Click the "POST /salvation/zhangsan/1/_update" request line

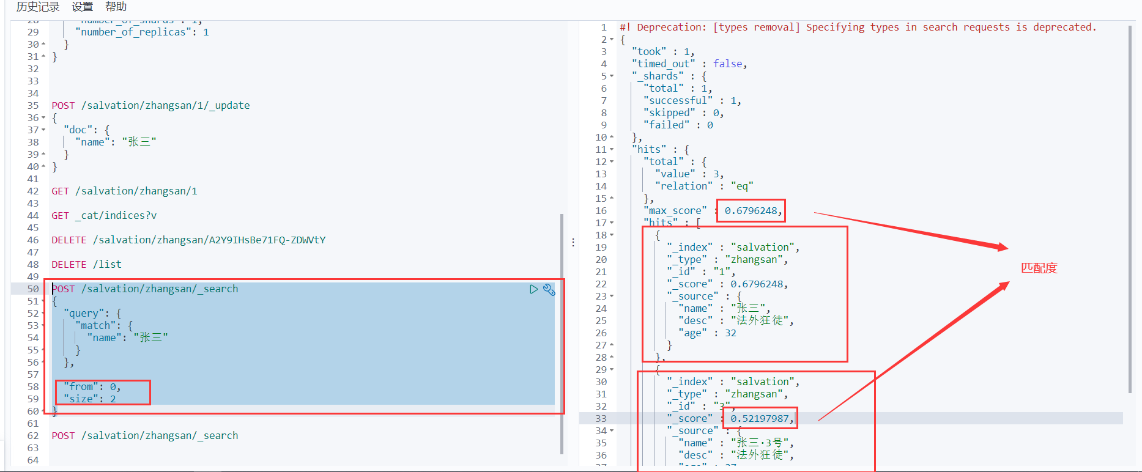150,105
